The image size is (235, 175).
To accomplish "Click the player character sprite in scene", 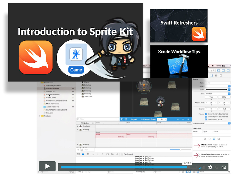I will tap(160, 102).
